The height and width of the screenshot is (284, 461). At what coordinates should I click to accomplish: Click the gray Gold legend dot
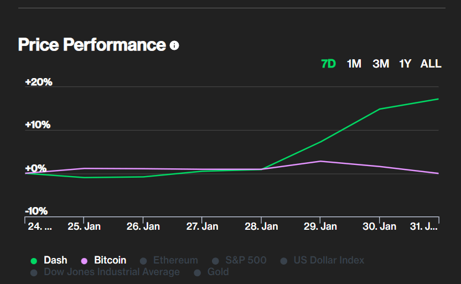click(x=198, y=272)
